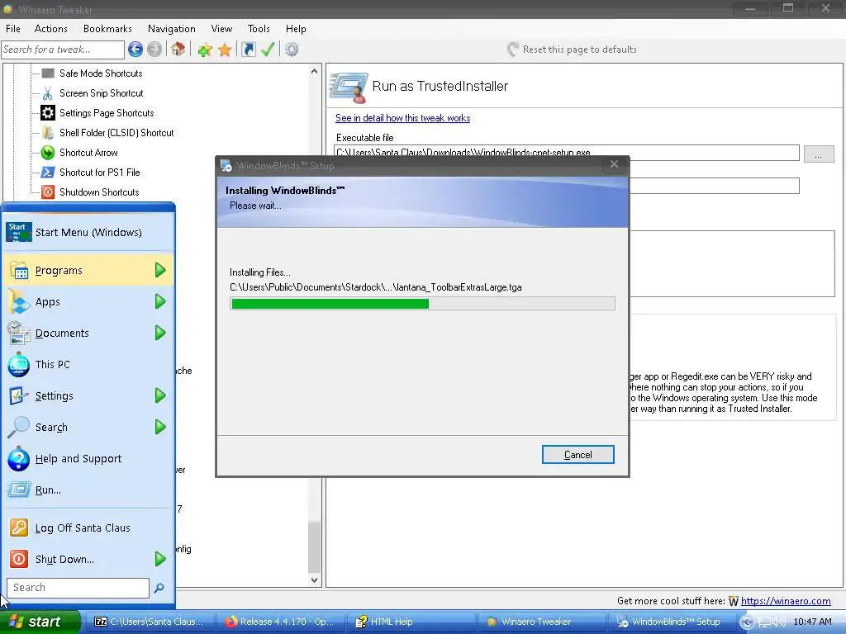Image resolution: width=846 pixels, height=634 pixels.
Task: Switch to Winaero Tweaker taskbar item
Action: [540, 622]
